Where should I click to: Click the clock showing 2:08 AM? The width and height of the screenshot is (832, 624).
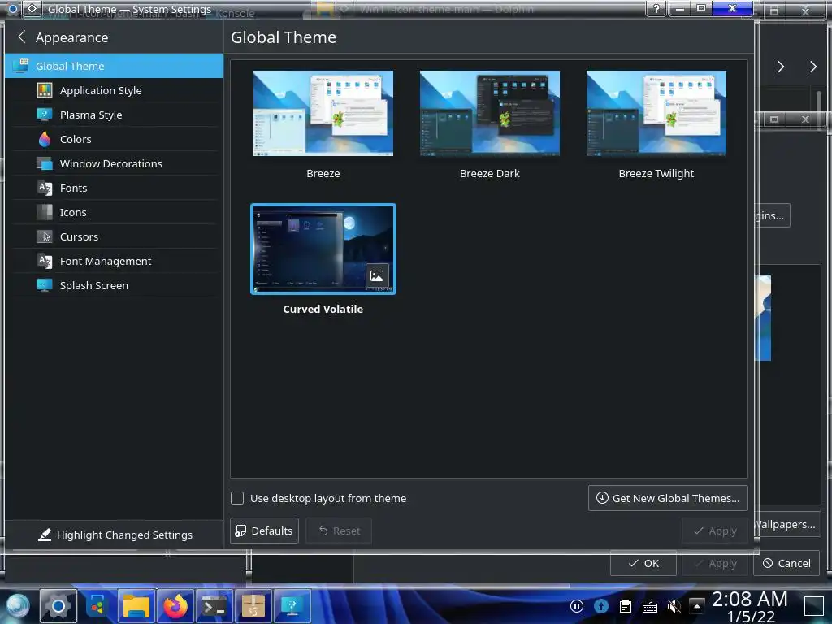(x=750, y=600)
